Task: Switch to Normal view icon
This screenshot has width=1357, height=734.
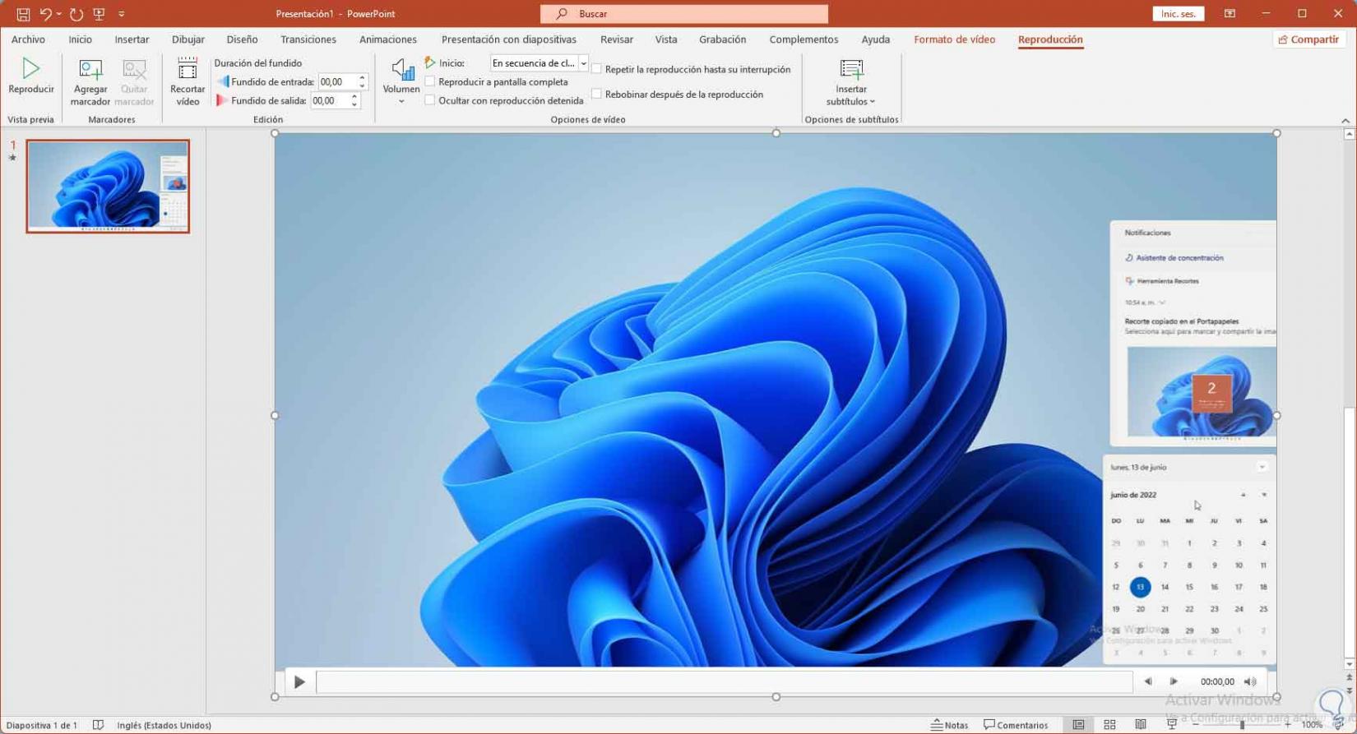Action: coord(1078,725)
